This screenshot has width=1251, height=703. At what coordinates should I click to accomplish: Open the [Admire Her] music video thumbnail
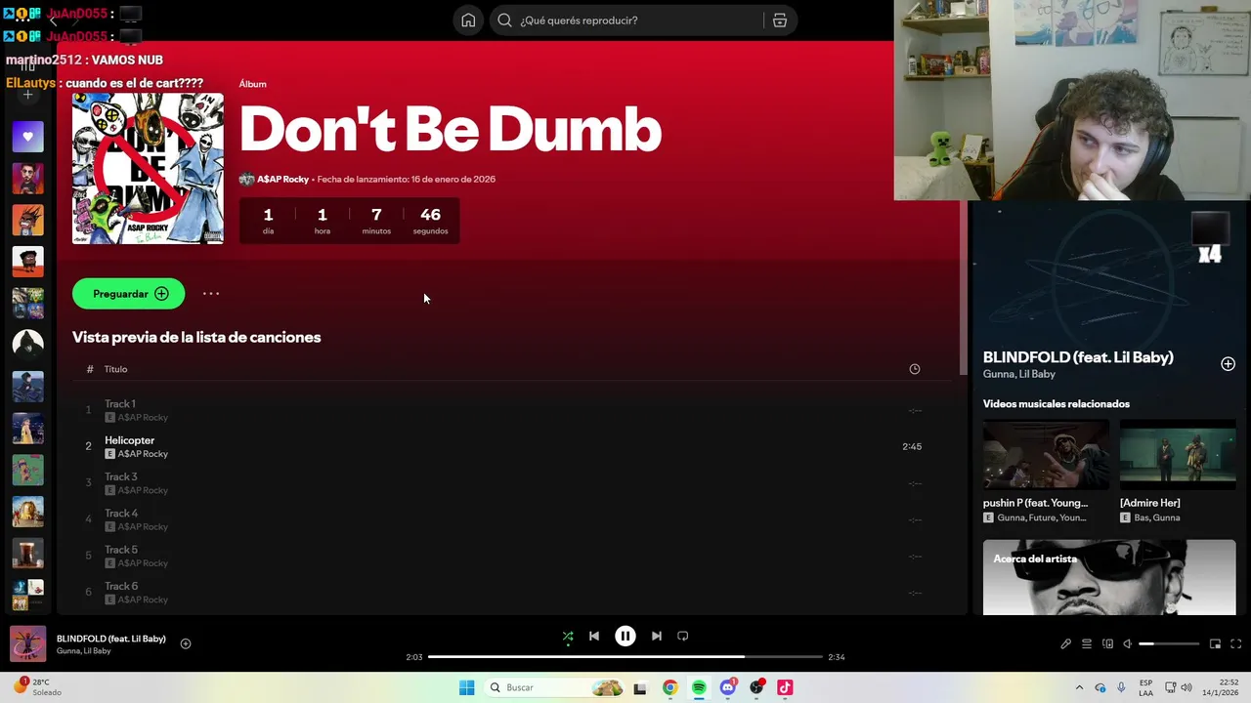click(1178, 455)
